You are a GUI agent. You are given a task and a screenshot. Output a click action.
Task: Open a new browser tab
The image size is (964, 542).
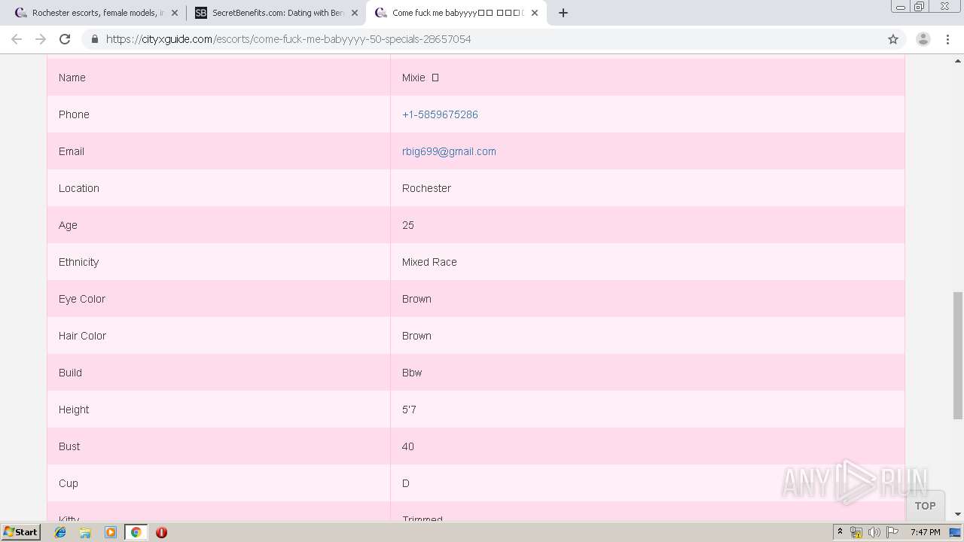click(x=563, y=13)
